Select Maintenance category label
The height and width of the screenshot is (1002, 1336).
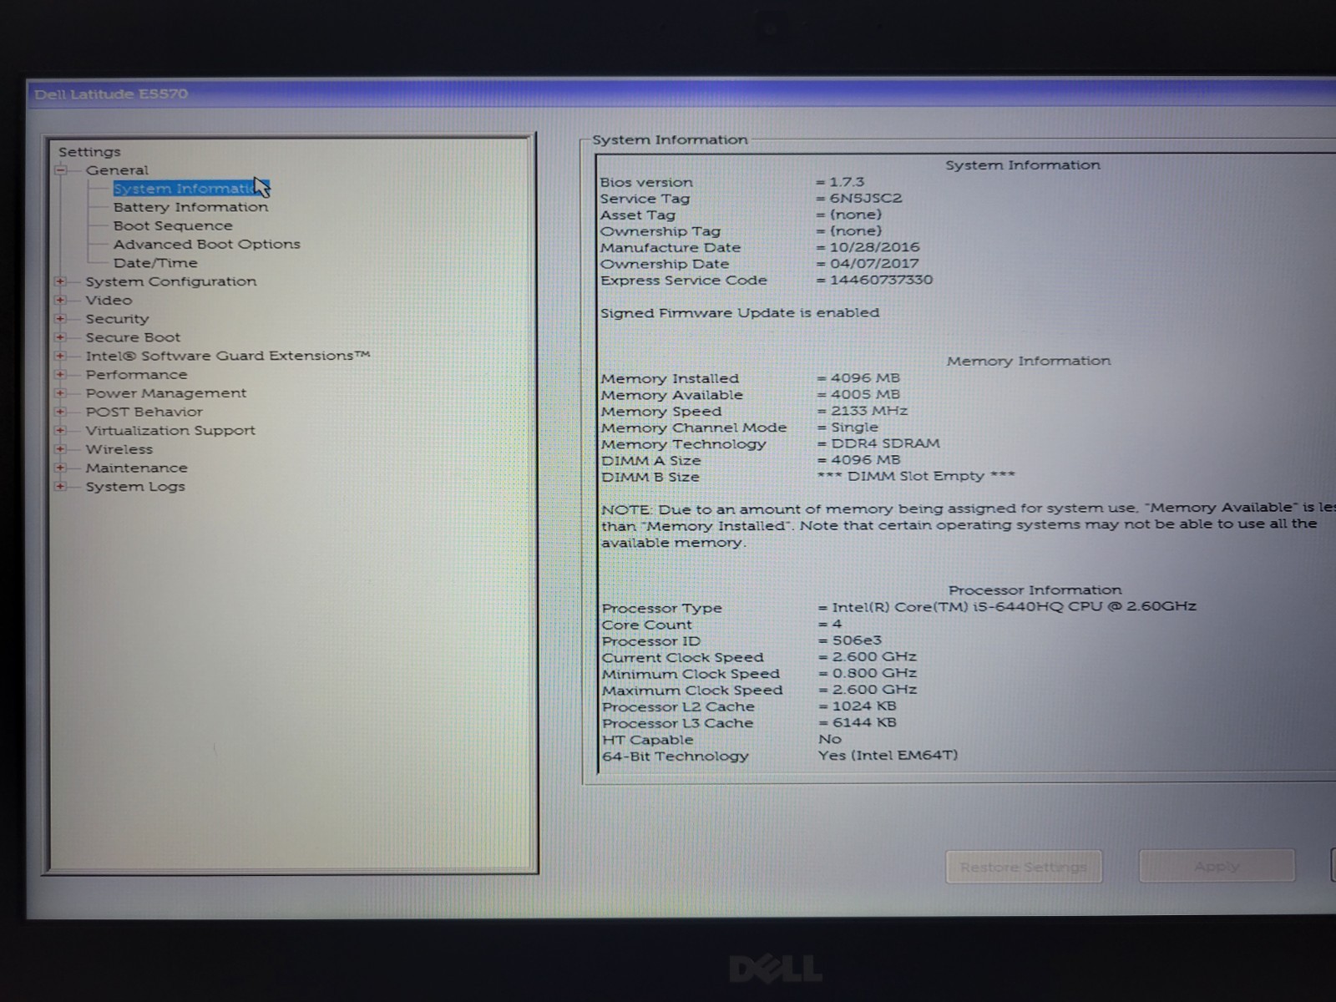click(x=136, y=468)
